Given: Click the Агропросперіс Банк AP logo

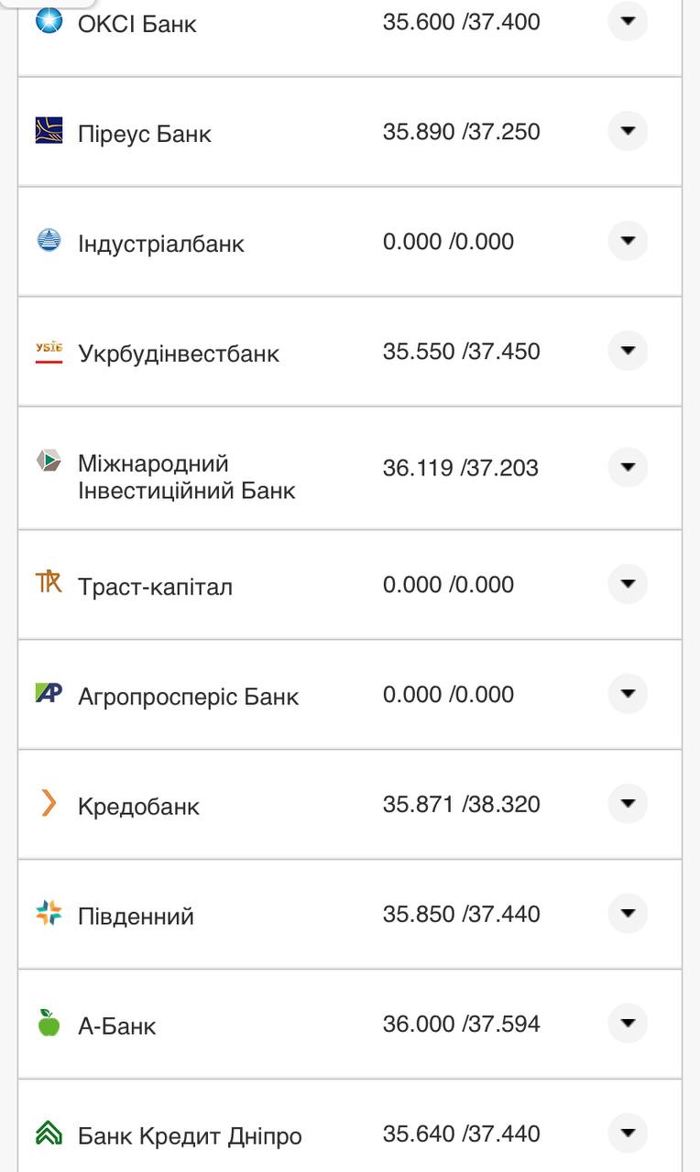Looking at the screenshot, I should pyautogui.click(x=48, y=693).
